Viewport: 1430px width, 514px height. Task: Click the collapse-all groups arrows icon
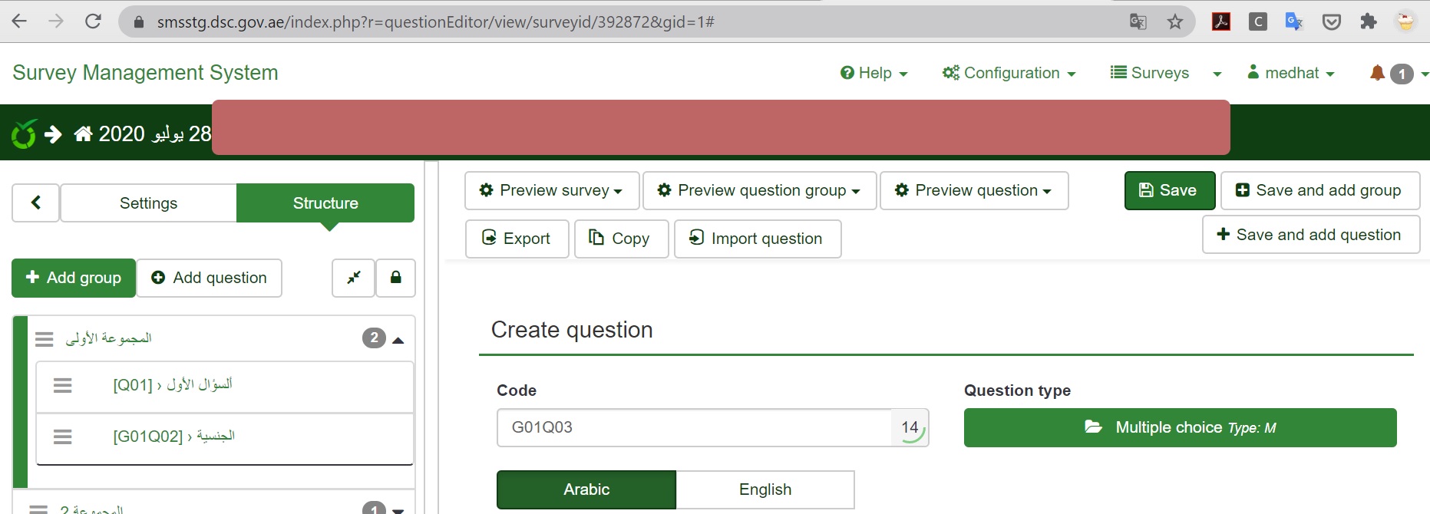point(353,278)
